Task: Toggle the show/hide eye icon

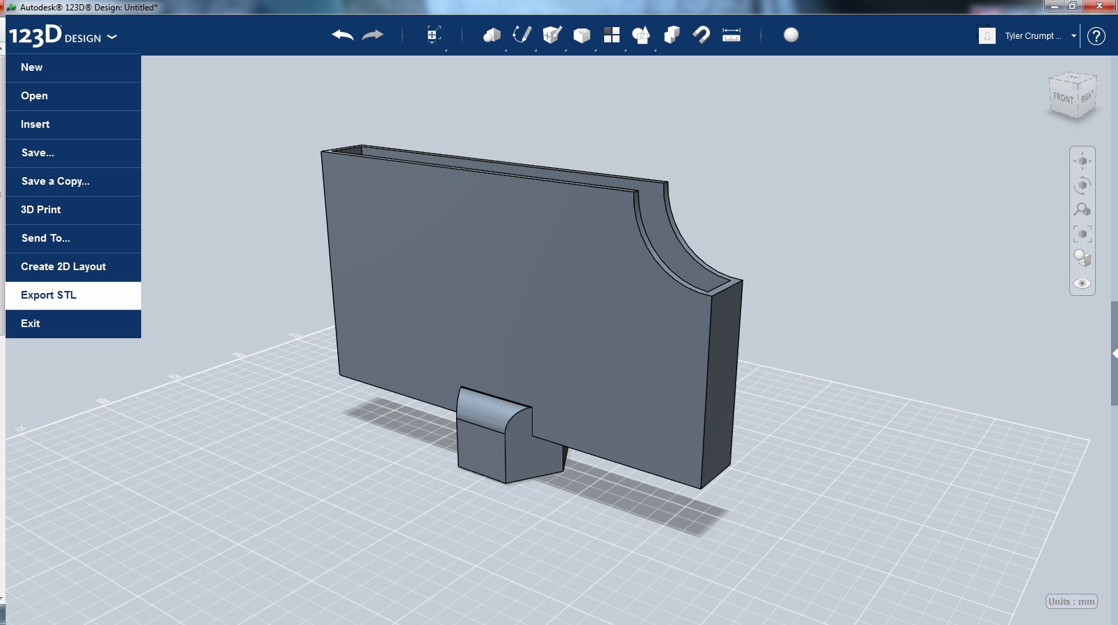Action: pos(1083,283)
